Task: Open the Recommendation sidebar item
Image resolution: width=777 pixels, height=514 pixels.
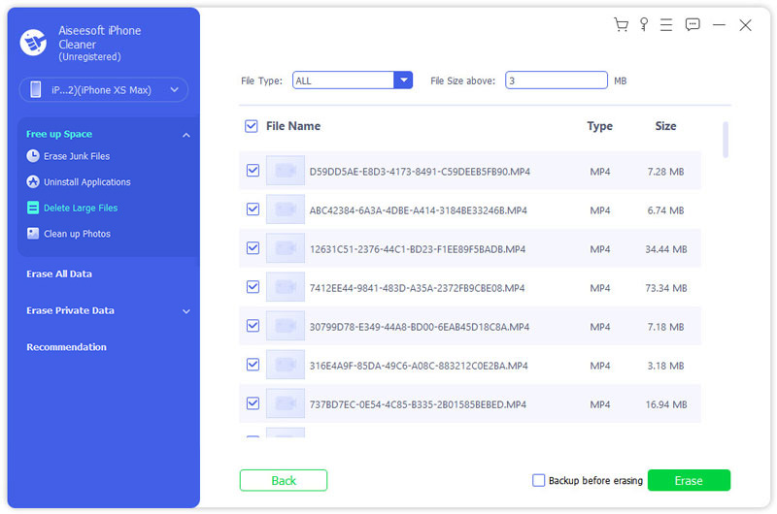Action: tap(66, 347)
